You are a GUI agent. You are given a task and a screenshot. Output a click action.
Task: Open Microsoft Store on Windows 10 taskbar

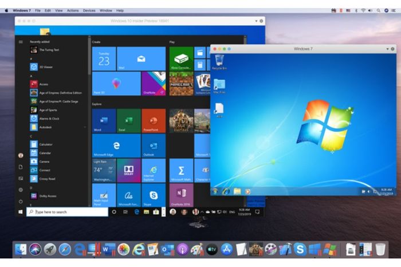pos(156,212)
